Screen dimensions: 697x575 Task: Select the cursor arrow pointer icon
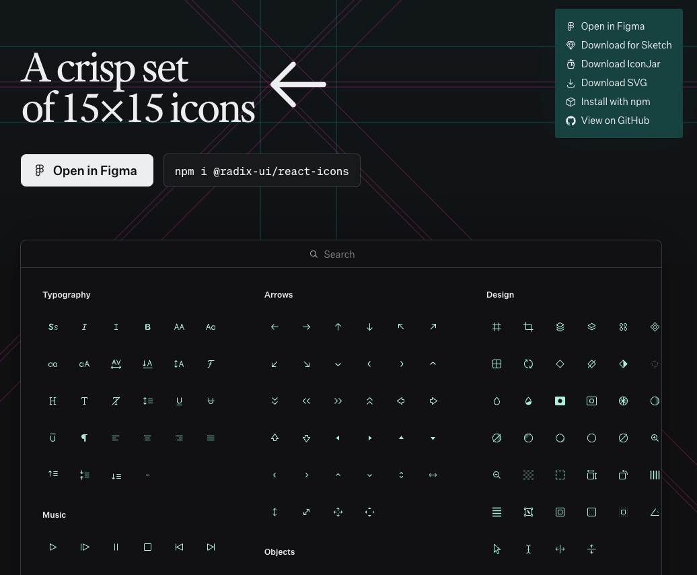(x=497, y=549)
